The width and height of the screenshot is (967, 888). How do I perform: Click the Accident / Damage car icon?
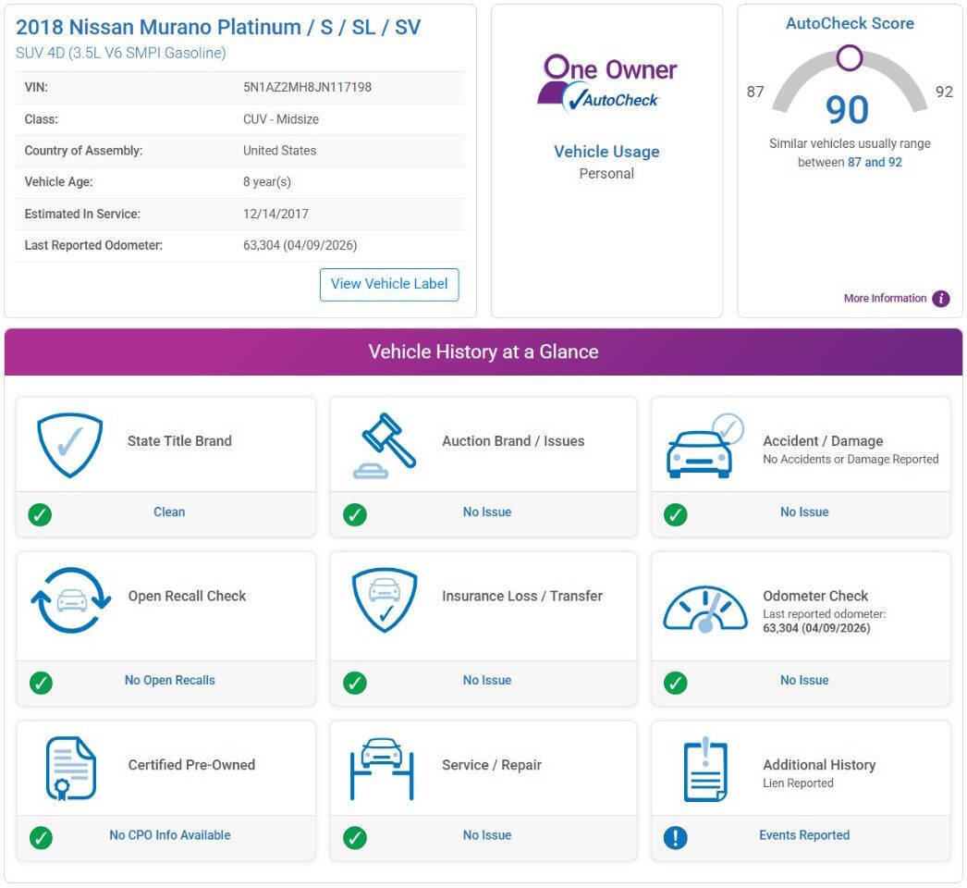pos(704,446)
